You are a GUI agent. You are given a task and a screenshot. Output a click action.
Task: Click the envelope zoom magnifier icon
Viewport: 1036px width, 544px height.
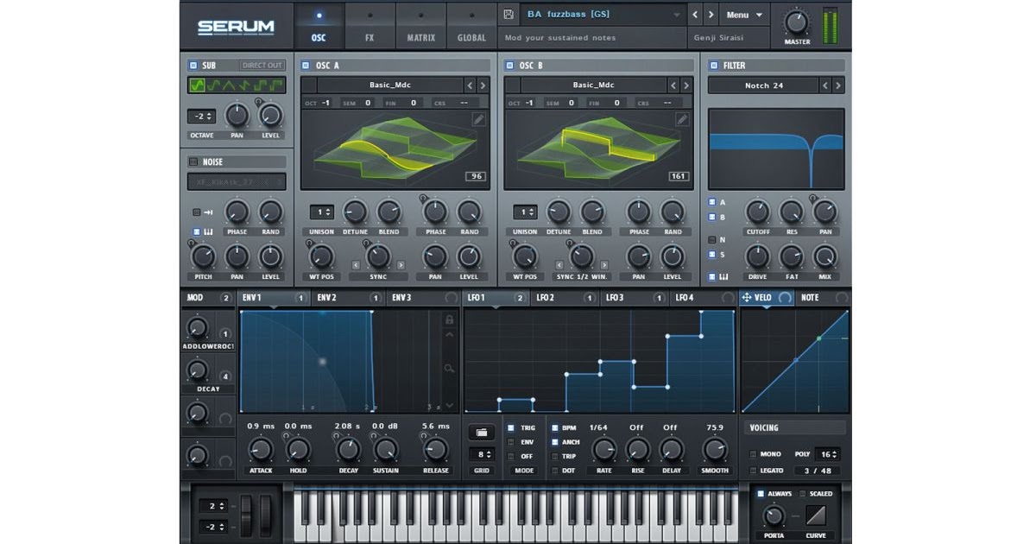click(449, 369)
